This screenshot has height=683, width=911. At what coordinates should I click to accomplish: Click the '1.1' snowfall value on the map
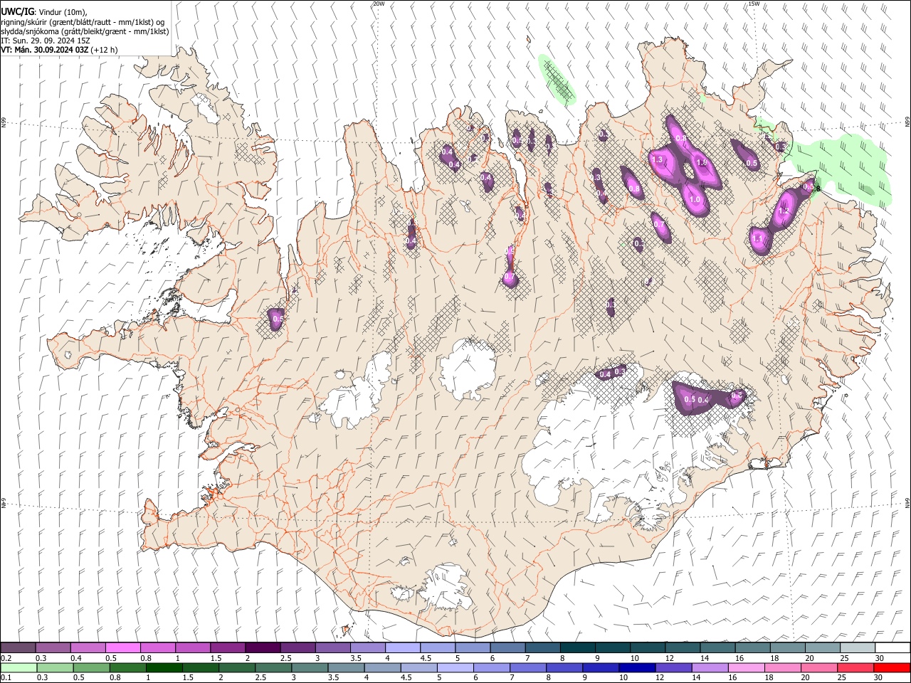pos(757,239)
